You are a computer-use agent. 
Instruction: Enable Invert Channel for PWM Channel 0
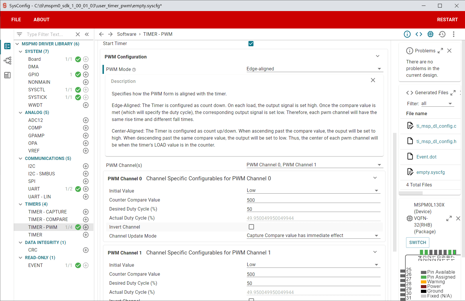[x=251, y=227]
